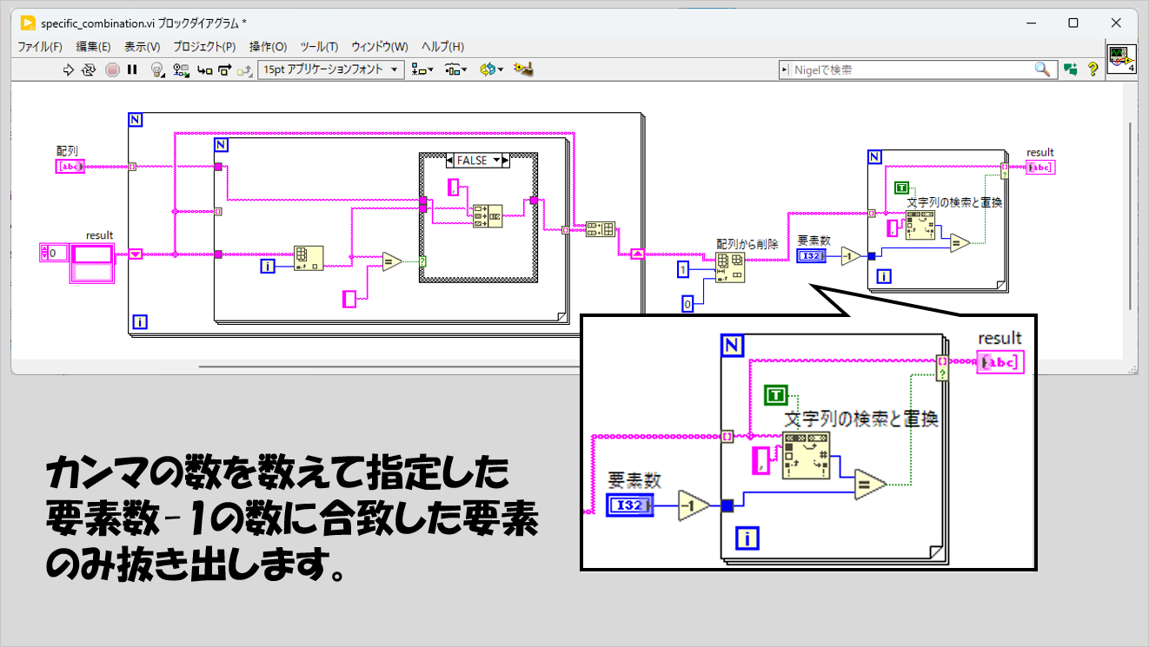Toggle Retain Wire Values button
The height and width of the screenshot is (647, 1149).
(182, 69)
